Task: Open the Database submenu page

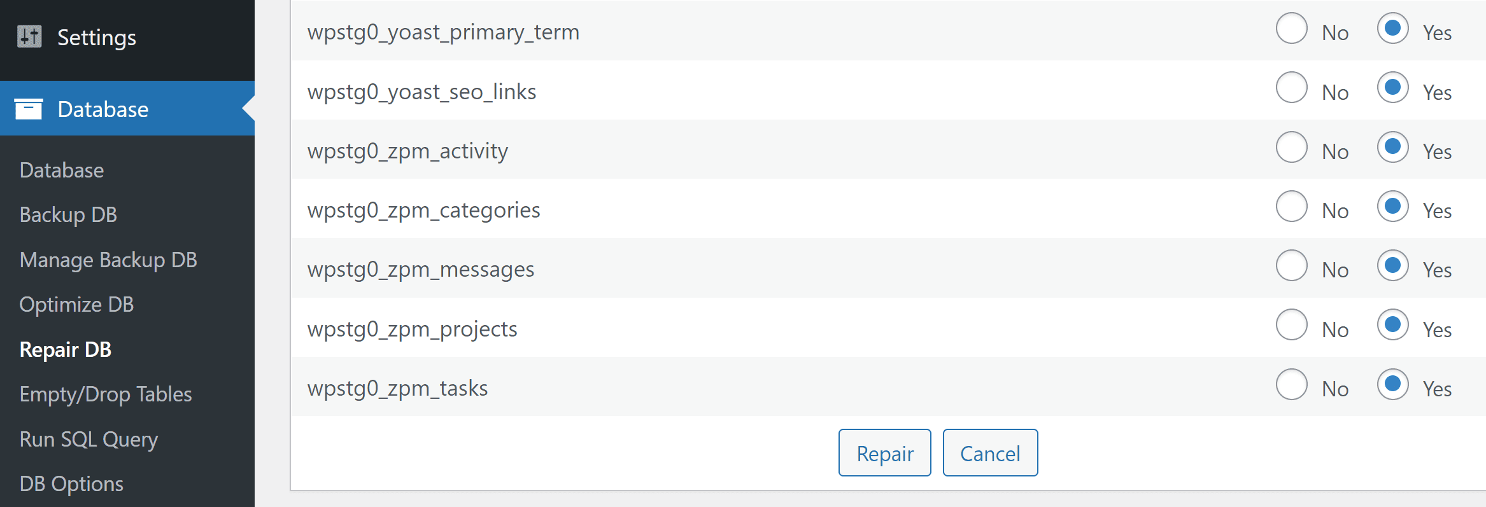Action: 61,170
